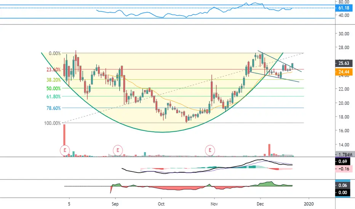
Task: Select the Dec label on time axis
Action: 260,204
